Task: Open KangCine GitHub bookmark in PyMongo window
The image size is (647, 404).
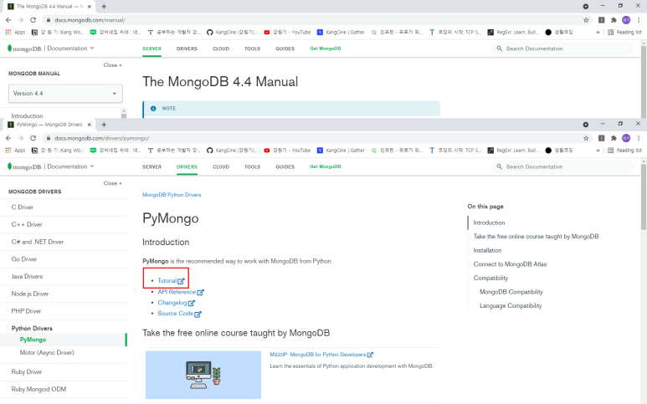Action: point(233,151)
